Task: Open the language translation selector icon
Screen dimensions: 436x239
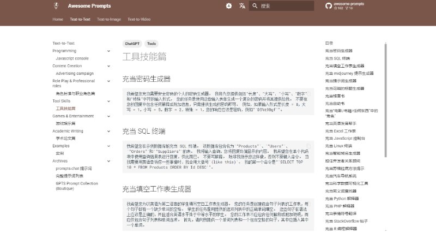Action: tap(242, 6)
